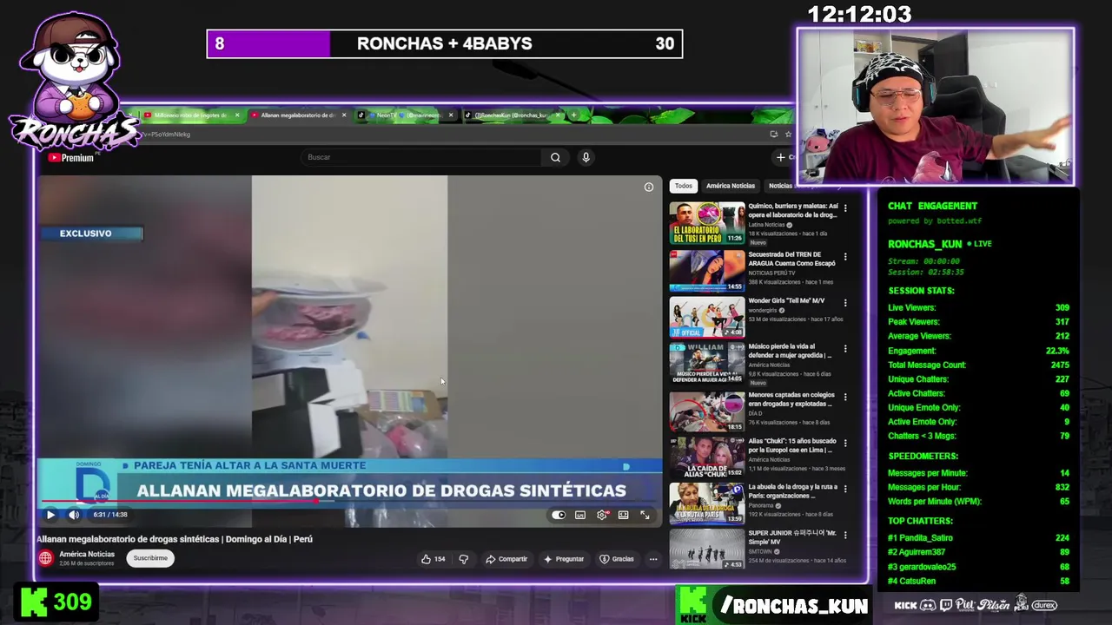The width and height of the screenshot is (1112, 625).
Task: Click the video info icon in the player corner
Action: pos(649,187)
